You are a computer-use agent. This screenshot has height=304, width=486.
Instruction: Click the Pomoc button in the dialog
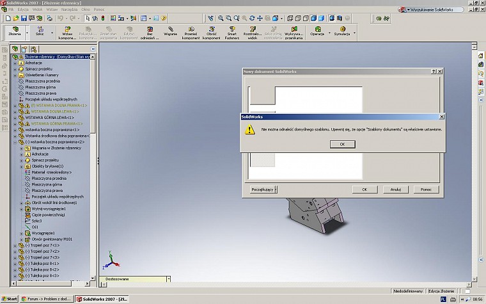pos(426,189)
